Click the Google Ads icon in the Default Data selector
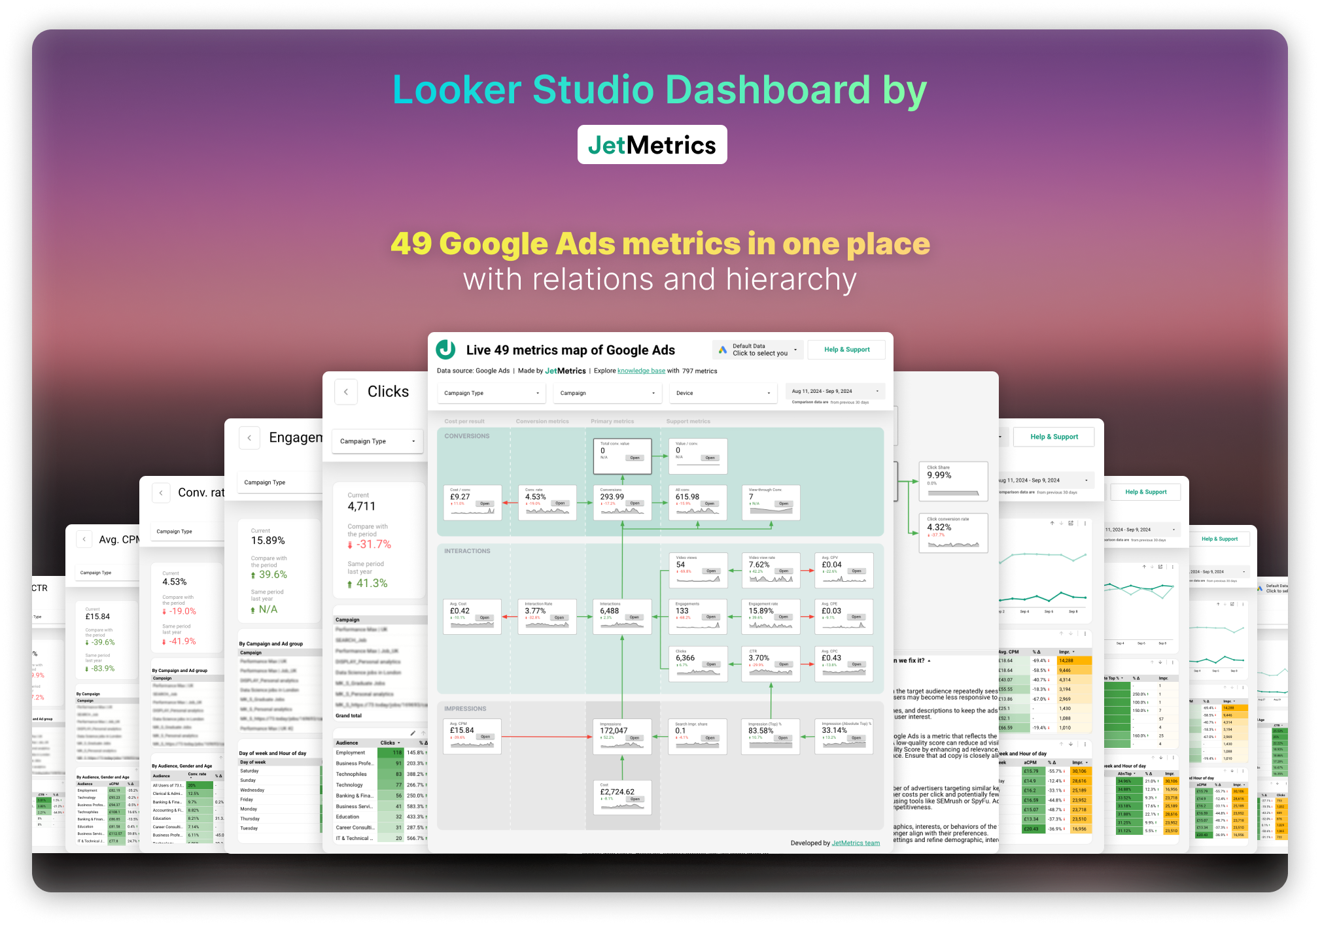Viewport: 1320px width, 927px height. [723, 350]
